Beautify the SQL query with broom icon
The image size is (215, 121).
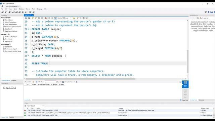point(78,18)
